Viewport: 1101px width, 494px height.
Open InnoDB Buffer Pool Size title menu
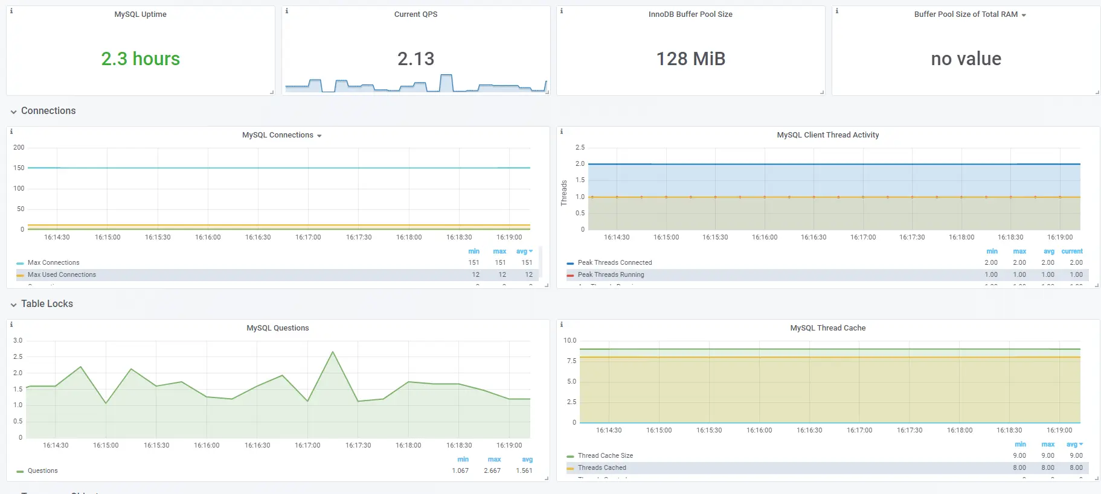click(x=690, y=14)
